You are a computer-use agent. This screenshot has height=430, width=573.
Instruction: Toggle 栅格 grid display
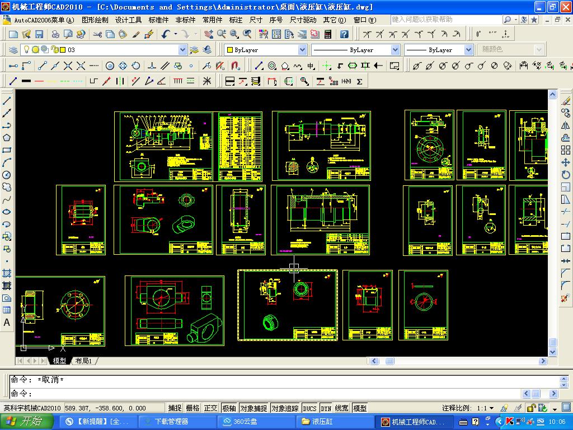coord(192,408)
